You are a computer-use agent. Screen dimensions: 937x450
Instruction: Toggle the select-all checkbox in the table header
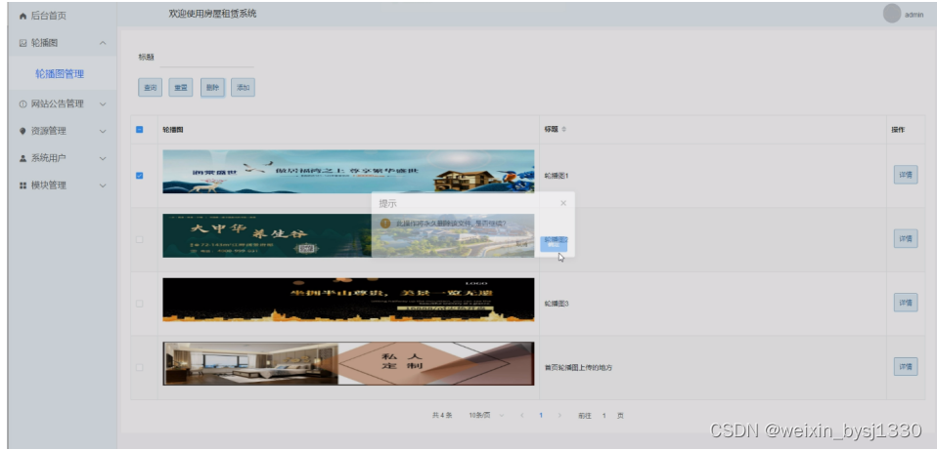point(139,129)
